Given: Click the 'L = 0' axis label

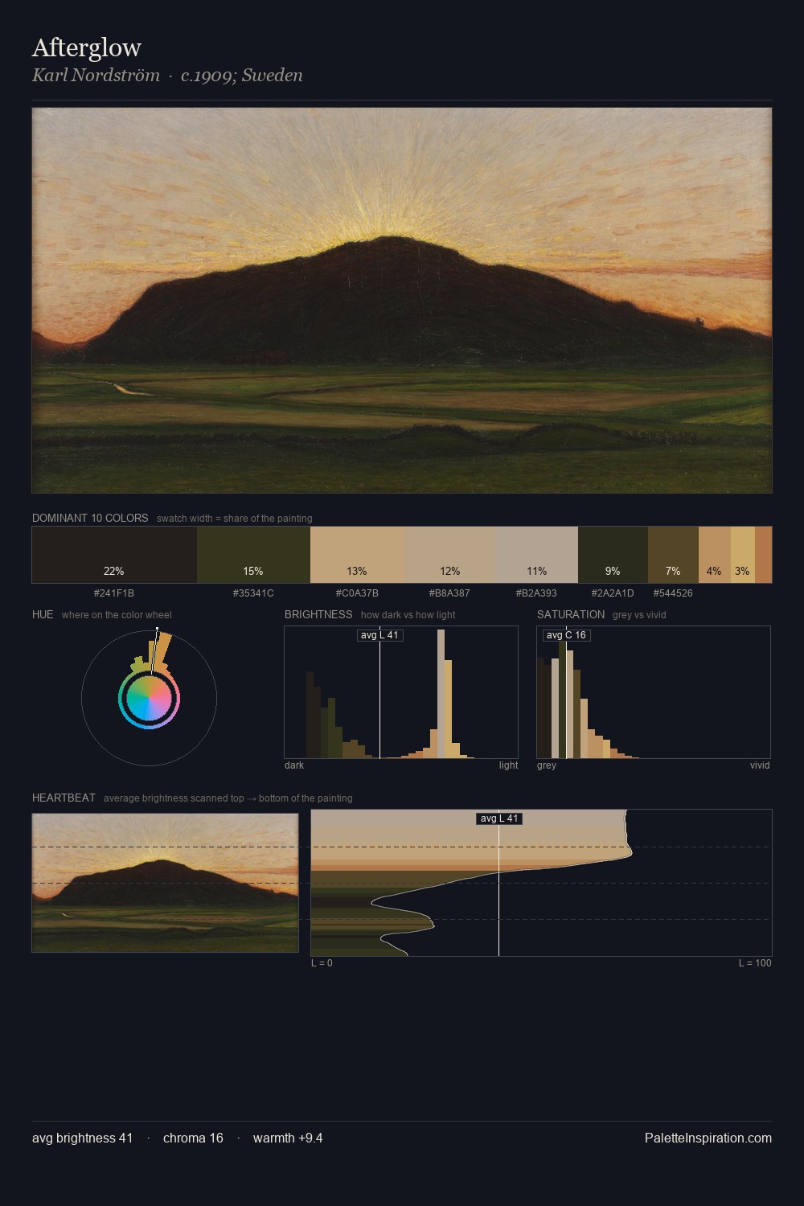Looking at the screenshot, I should [x=322, y=963].
